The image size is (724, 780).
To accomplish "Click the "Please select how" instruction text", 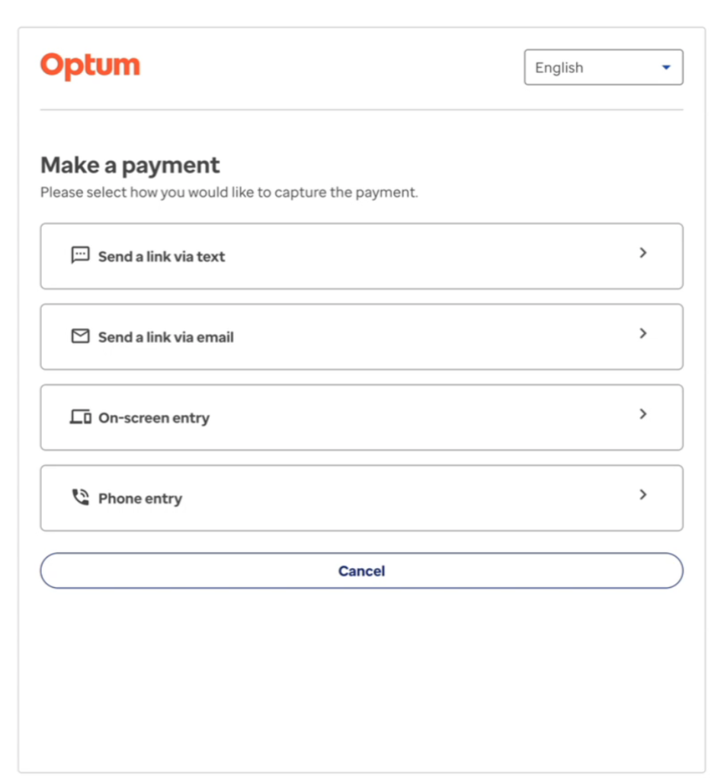I will pos(229,193).
